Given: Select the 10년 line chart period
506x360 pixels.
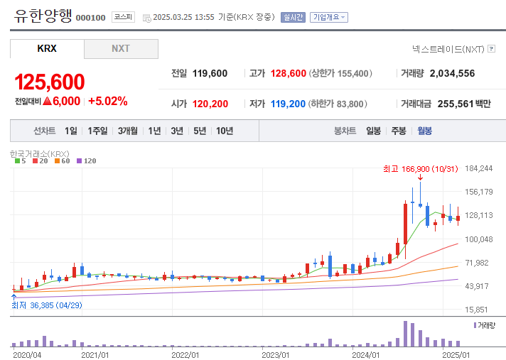Looking at the screenshot, I should [225, 131].
